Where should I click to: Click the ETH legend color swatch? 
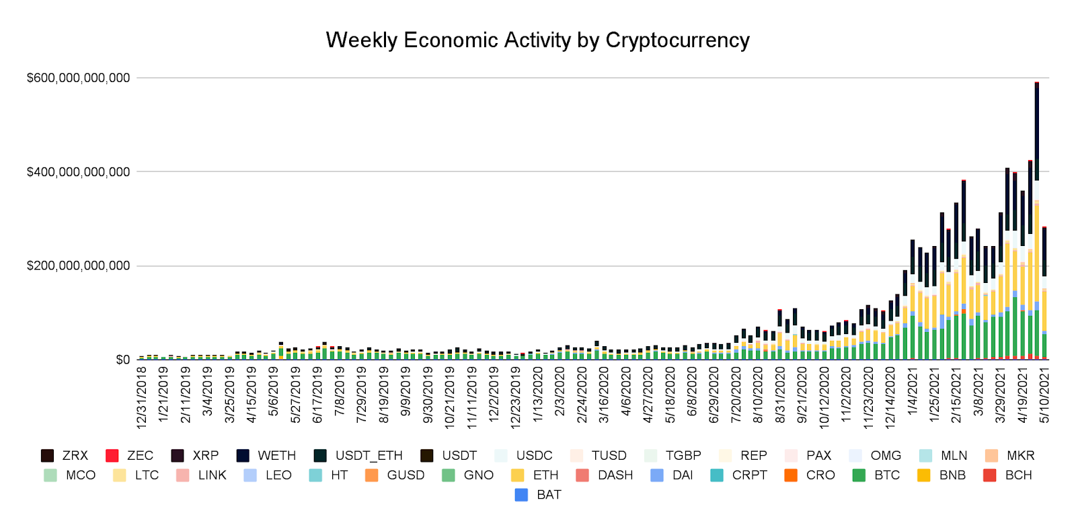tap(517, 475)
